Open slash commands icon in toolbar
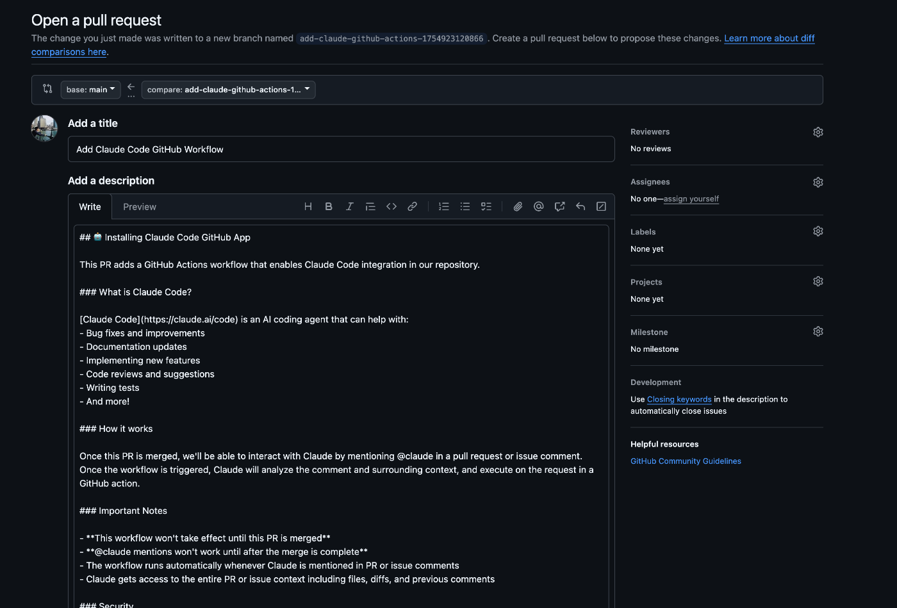897x608 pixels. 602,206
